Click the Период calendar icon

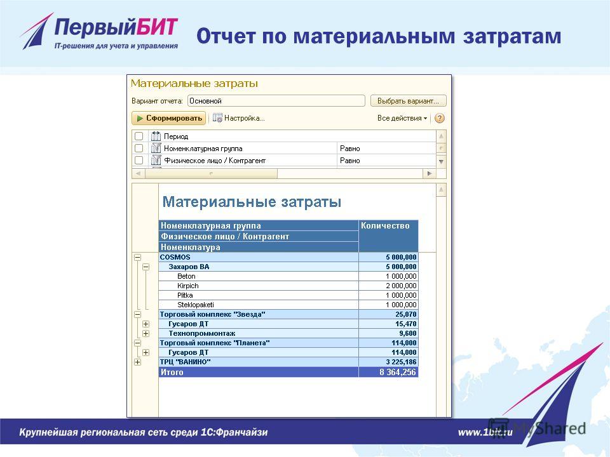click(x=156, y=136)
